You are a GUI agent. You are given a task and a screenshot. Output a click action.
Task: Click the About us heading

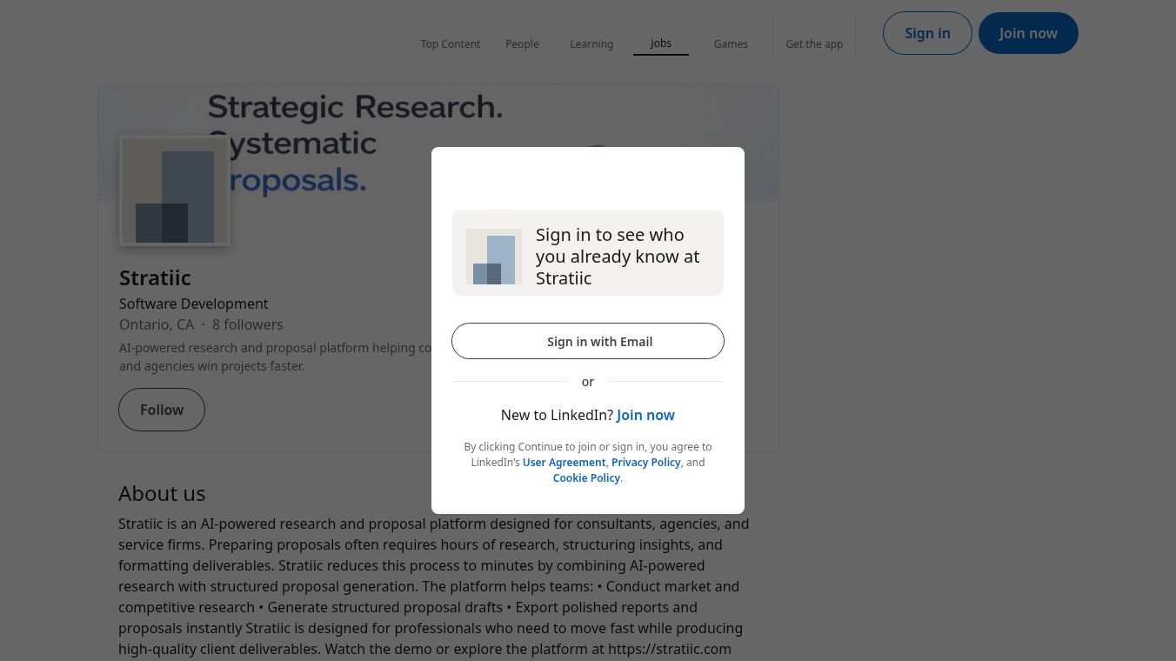click(x=162, y=493)
